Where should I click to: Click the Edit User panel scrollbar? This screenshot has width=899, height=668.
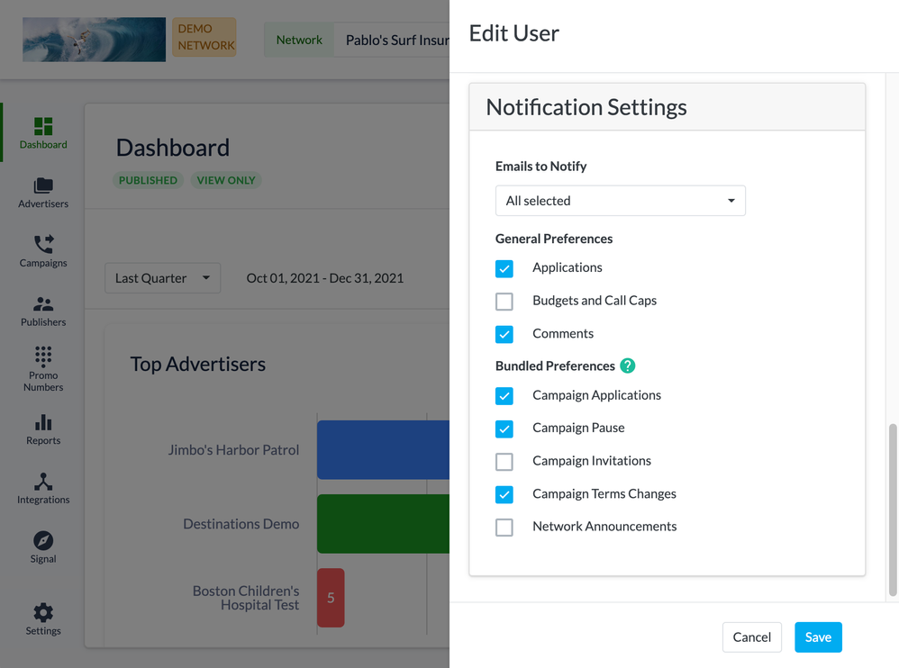click(x=893, y=509)
